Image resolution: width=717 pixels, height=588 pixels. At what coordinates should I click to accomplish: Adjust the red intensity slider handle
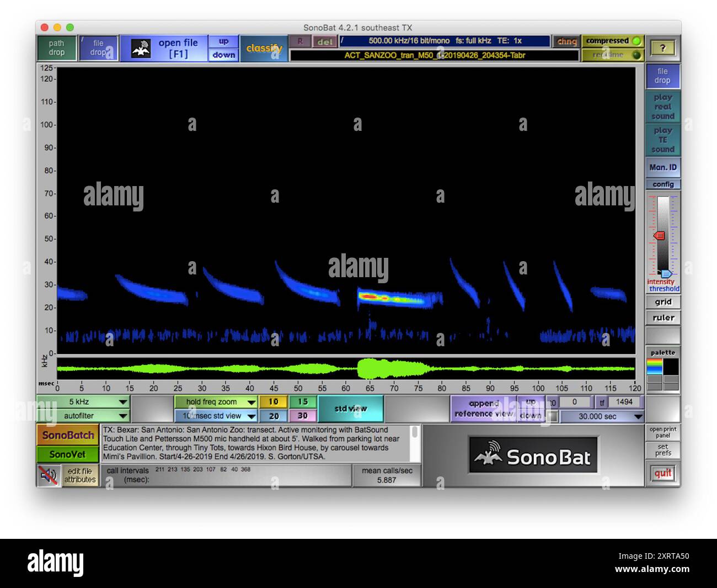tap(659, 236)
